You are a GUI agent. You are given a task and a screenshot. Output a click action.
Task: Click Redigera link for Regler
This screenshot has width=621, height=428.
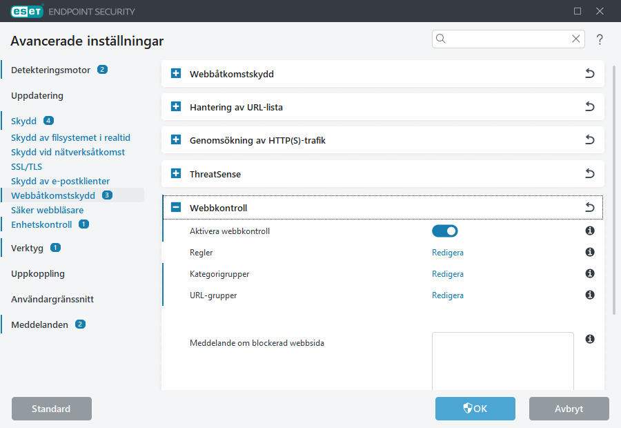[x=448, y=253]
